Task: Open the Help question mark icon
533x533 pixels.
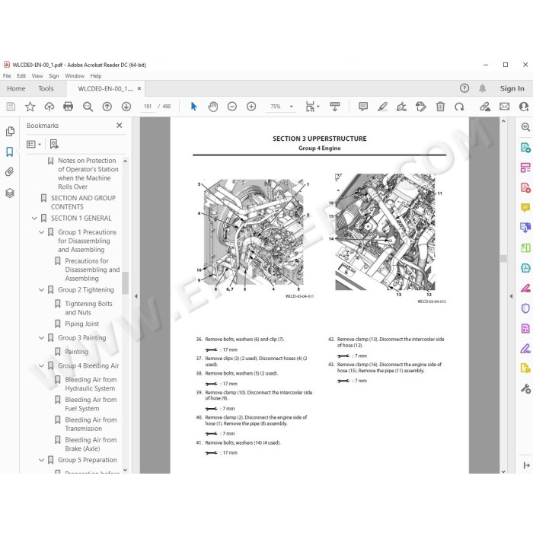Action: [464, 88]
